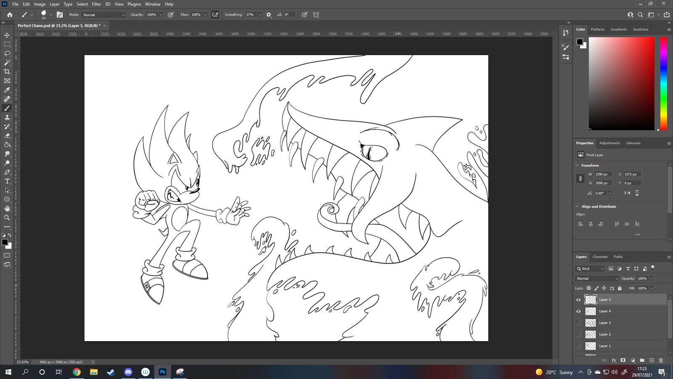Select the History Brush tool
Viewport: 673px width, 379px height.
[7, 126]
